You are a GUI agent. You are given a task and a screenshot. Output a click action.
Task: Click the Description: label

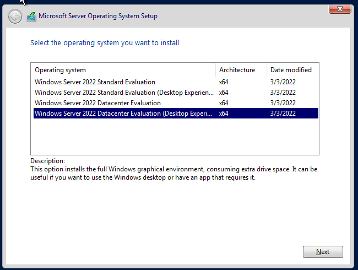pyautogui.click(x=48, y=161)
